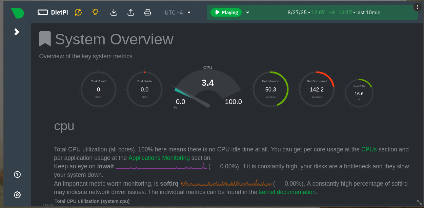Click the print dashboard icon

(x=147, y=12)
